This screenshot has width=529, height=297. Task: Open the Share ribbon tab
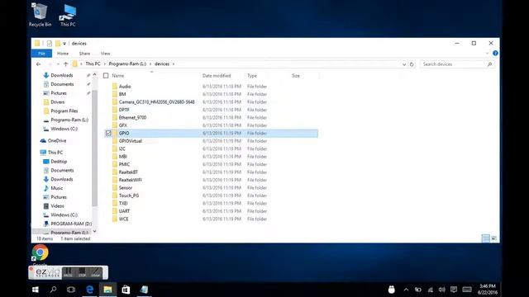pos(84,54)
